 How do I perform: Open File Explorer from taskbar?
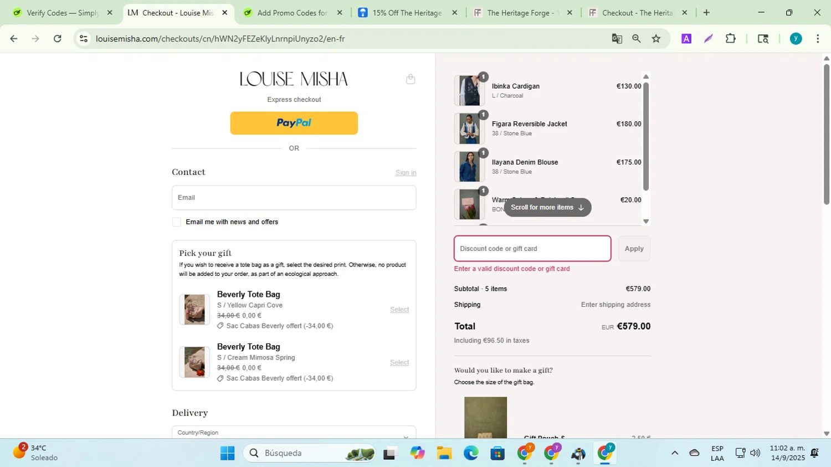[x=444, y=453]
